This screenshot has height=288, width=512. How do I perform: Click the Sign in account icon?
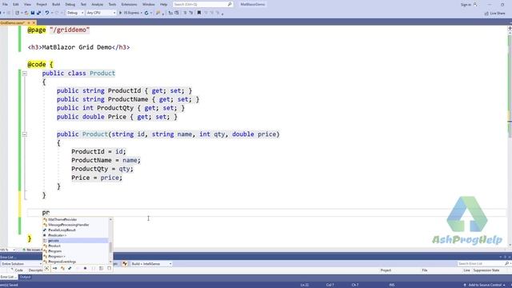click(x=475, y=5)
